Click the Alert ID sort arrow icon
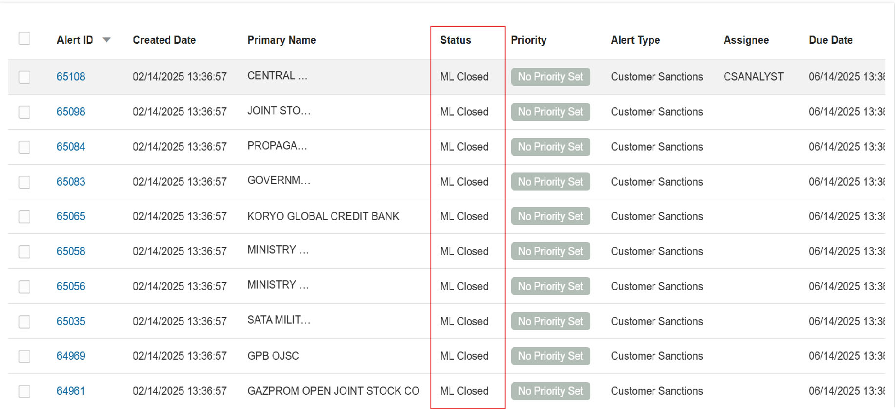 [107, 40]
